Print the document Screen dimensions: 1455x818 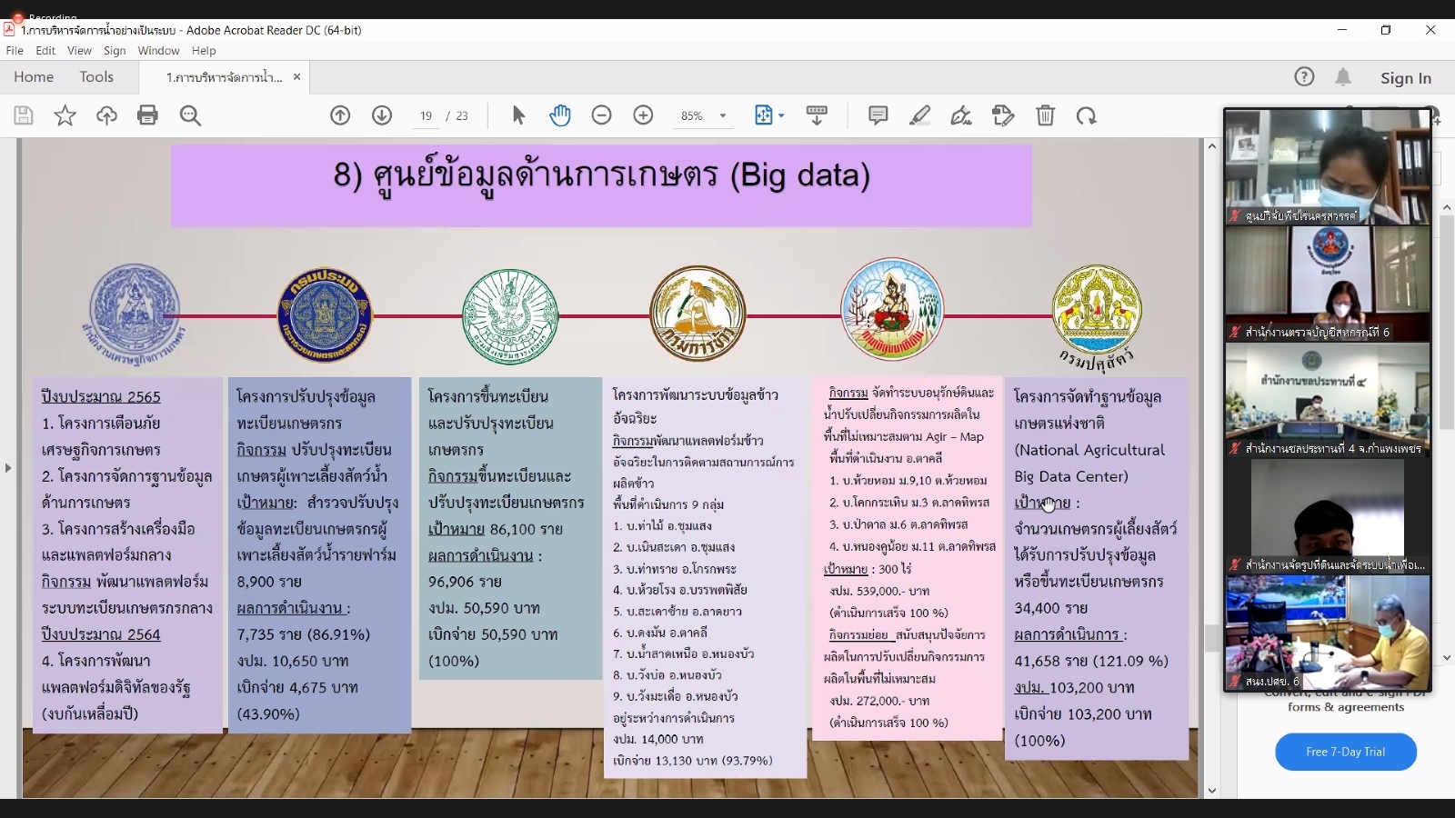(147, 115)
